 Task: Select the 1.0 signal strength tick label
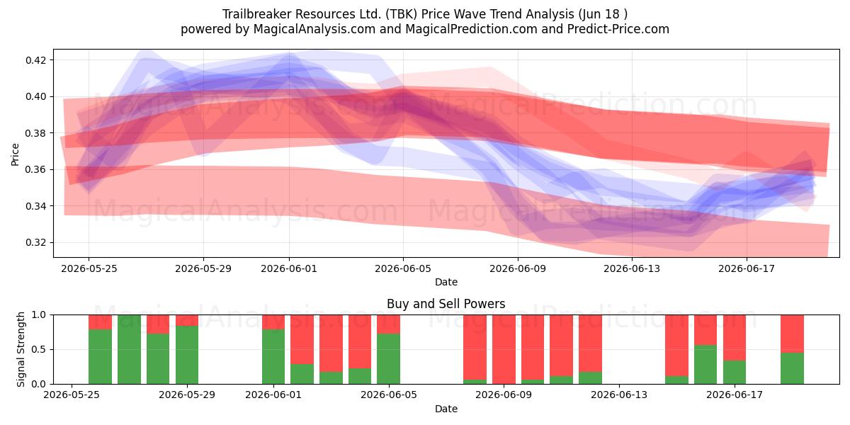click(x=40, y=314)
